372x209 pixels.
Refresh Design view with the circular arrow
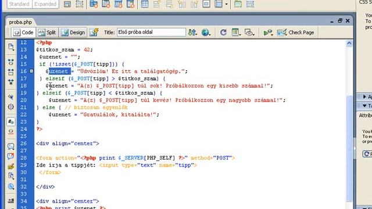[x=223, y=33]
